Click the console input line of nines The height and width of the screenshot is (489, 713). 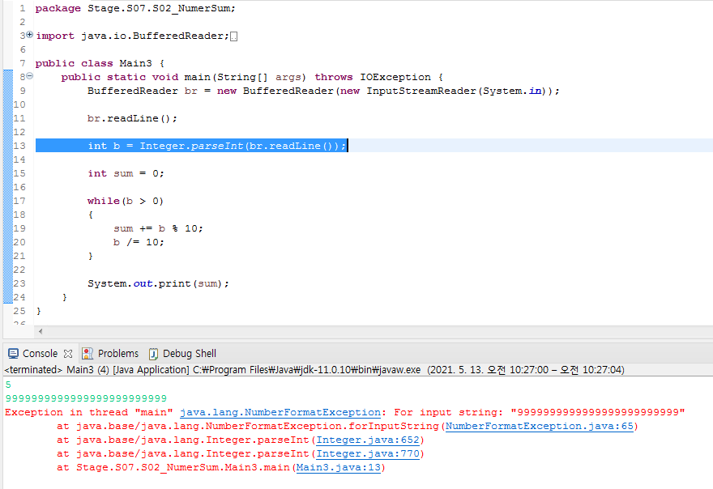[86, 398]
